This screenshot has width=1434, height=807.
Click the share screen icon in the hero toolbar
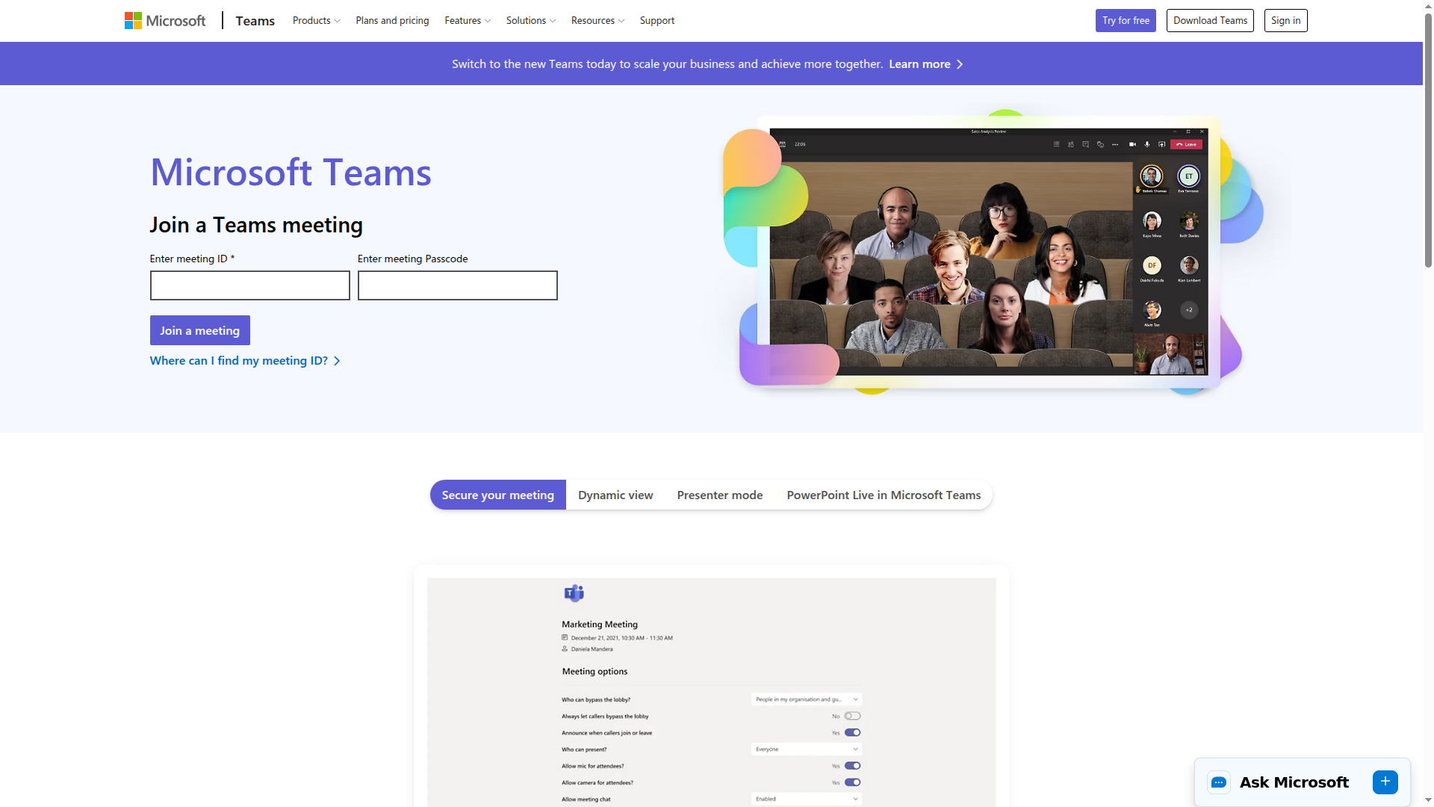tap(1161, 144)
